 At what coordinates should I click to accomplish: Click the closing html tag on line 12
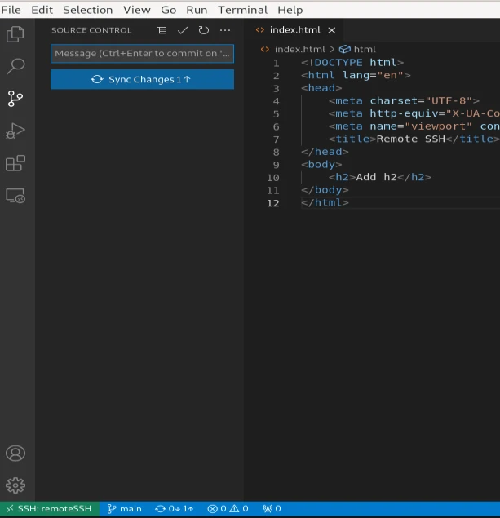click(325, 202)
